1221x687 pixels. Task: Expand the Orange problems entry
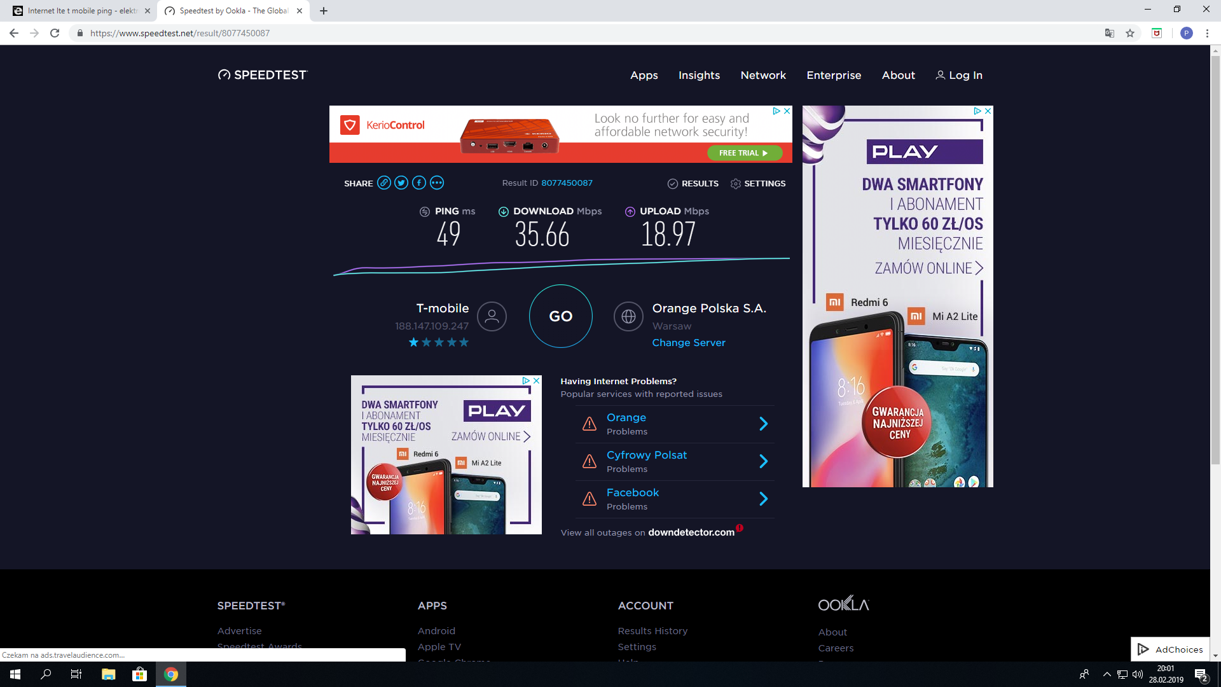pyautogui.click(x=763, y=424)
